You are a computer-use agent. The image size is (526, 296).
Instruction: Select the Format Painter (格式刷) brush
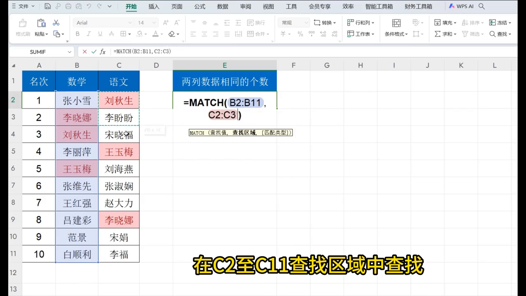[23, 28]
